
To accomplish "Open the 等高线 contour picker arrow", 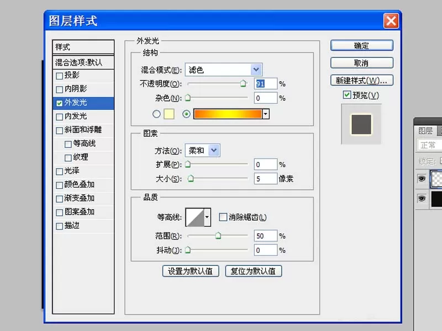I will coord(207,217).
